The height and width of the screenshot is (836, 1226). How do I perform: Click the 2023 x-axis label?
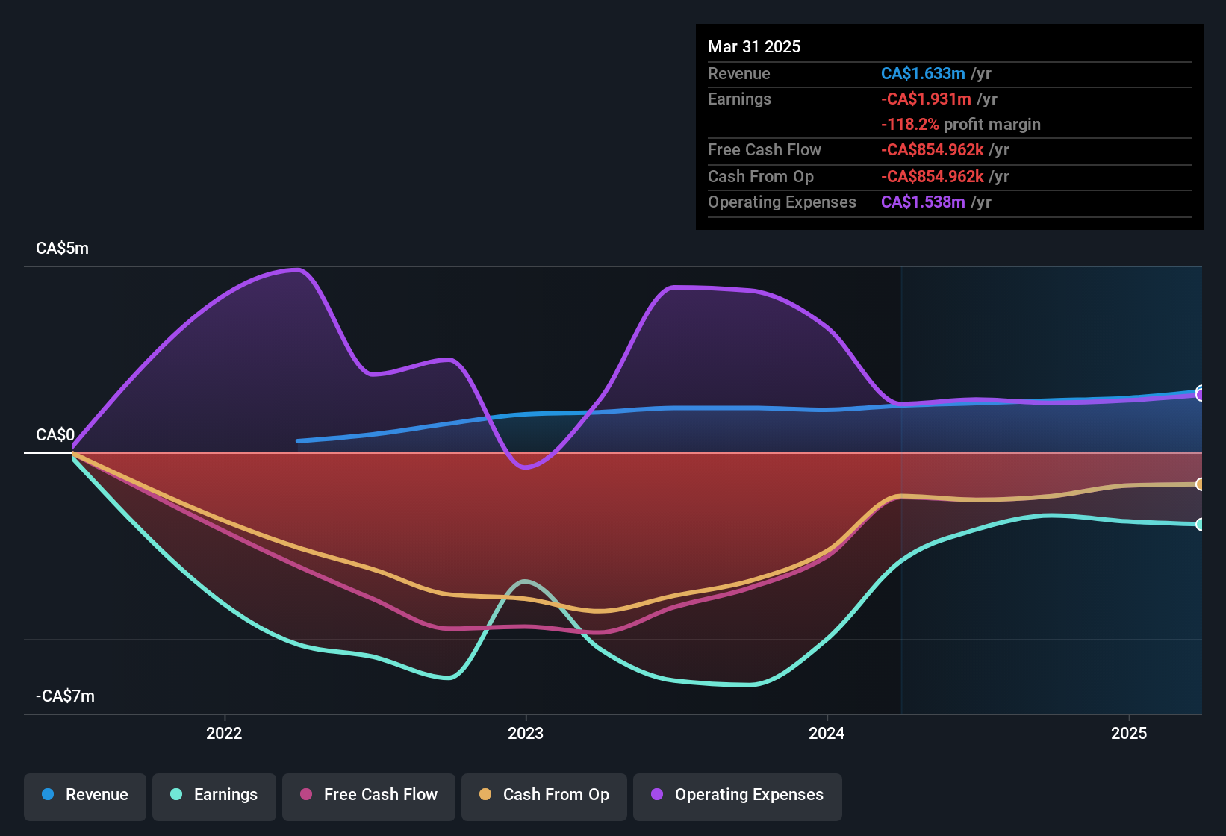(526, 733)
